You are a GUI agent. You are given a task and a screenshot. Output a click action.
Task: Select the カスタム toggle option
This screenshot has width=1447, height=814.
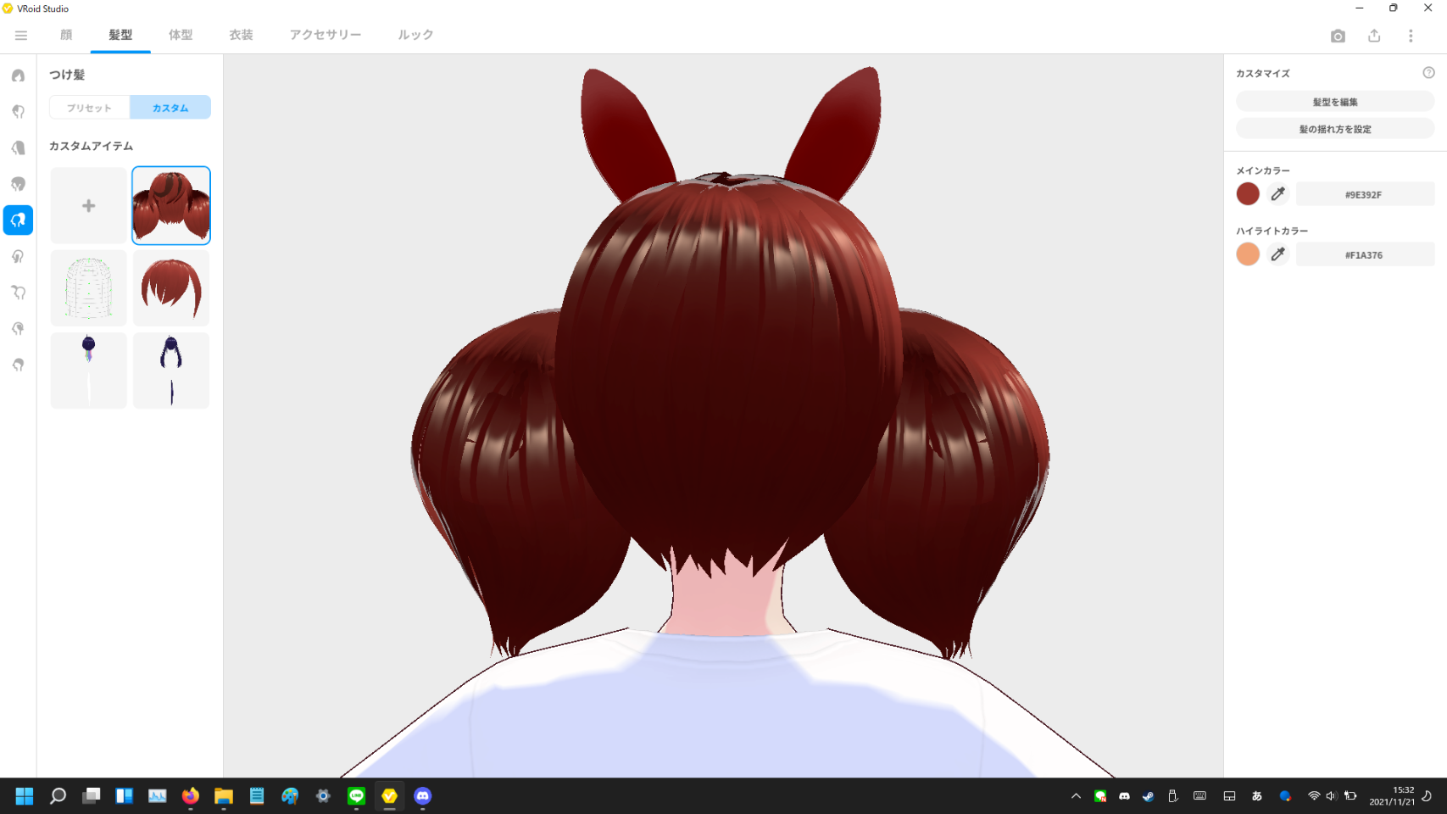click(x=170, y=108)
